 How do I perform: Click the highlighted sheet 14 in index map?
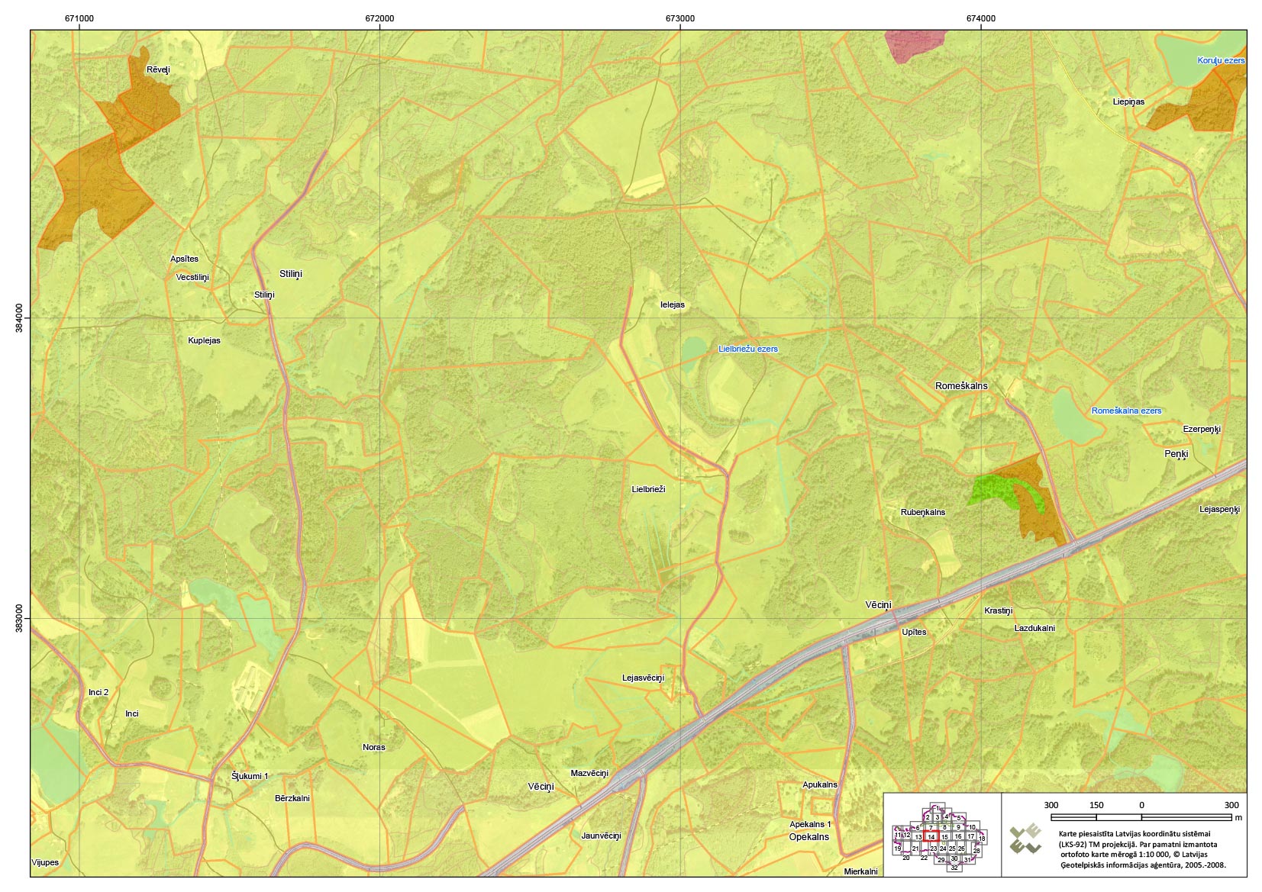click(x=931, y=837)
